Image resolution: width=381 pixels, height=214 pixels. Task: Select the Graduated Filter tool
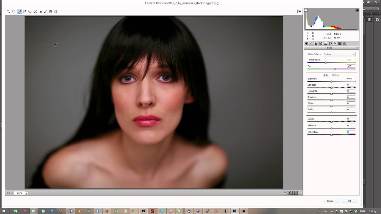click(x=51, y=12)
